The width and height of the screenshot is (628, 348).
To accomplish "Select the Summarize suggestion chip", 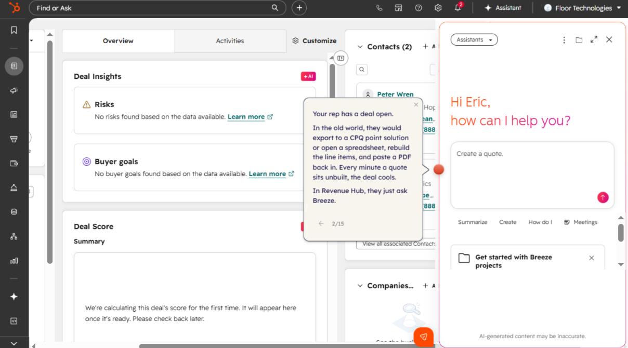I will coord(473,222).
